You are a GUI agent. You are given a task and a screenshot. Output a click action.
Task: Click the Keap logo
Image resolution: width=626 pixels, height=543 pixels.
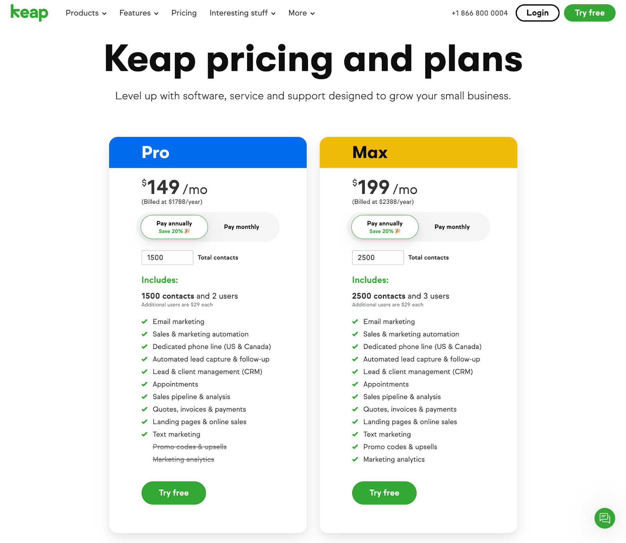click(29, 13)
